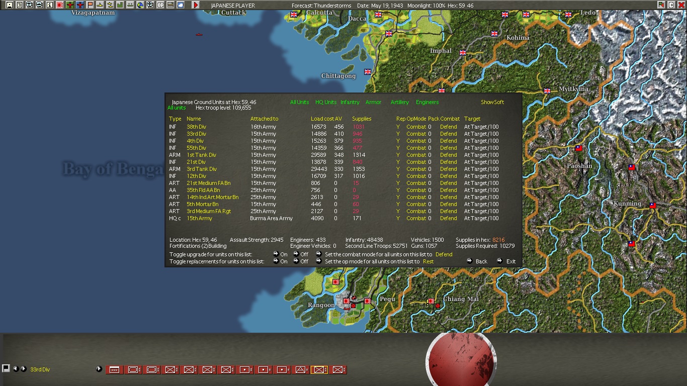This screenshot has height=386, width=687.
Task: Open the 21st Medium FA Bn unit
Action: [209, 183]
